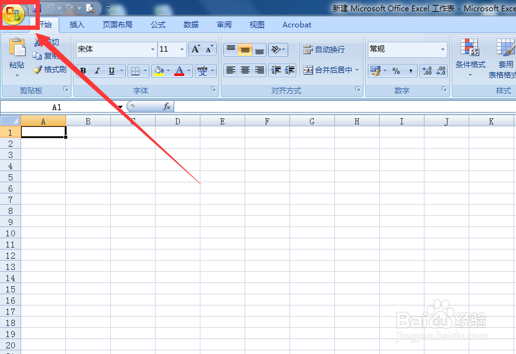Click the Print Preview quick access icon
The height and width of the screenshot is (354, 516).
90,8
